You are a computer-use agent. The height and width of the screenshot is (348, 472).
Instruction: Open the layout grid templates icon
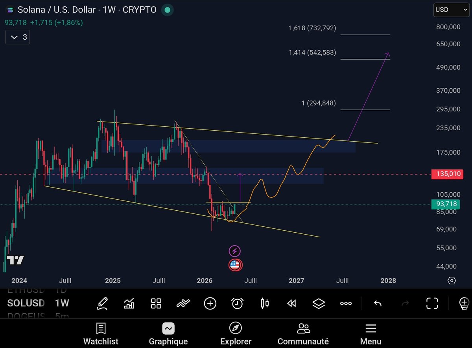click(x=156, y=303)
